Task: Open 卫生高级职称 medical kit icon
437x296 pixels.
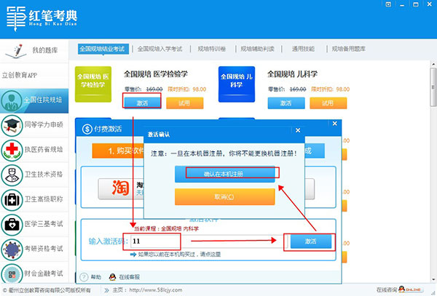Action: [12, 200]
